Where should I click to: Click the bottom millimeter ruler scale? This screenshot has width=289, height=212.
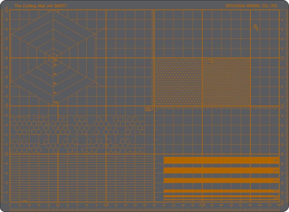[113, 206]
